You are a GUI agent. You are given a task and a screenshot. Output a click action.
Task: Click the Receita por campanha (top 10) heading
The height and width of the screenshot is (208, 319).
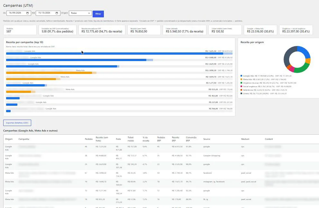tap(25, 42)
